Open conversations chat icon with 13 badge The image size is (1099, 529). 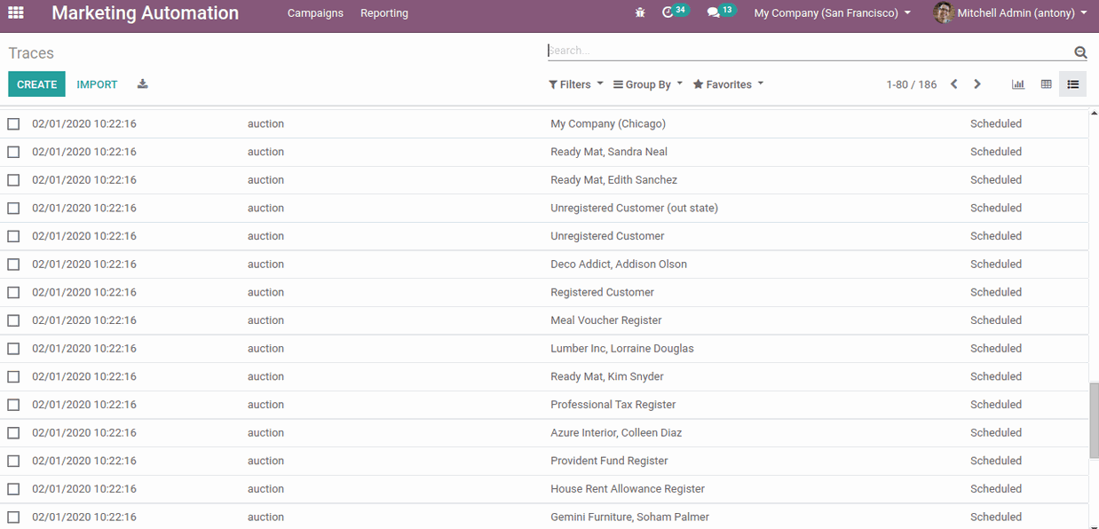point(714,13)
